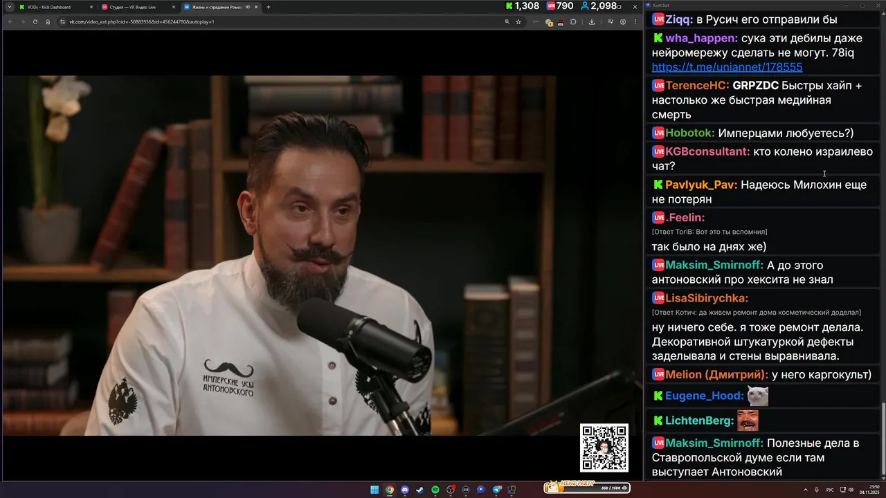Click the QR code on the video
Image resolution: width=886 pixels, height=498 pixels.
tap(604, 448)
